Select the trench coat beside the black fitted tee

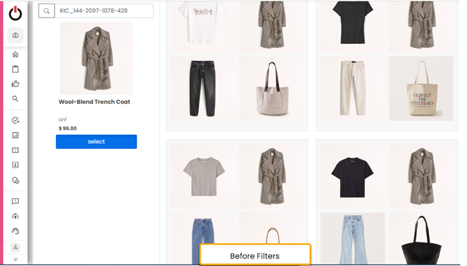(421, 26)
